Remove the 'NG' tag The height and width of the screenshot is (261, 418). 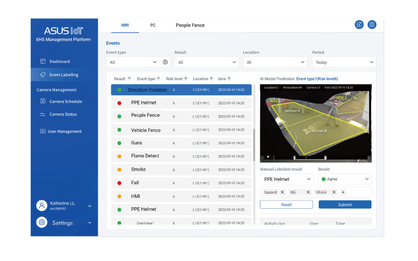(x=308, y=192)
